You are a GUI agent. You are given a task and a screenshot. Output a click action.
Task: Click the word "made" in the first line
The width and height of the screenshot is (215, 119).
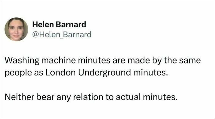pyautogui.click(x=139, y=60)
